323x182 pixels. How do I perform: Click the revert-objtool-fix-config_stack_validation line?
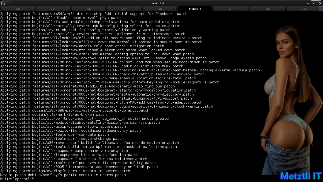85,30
